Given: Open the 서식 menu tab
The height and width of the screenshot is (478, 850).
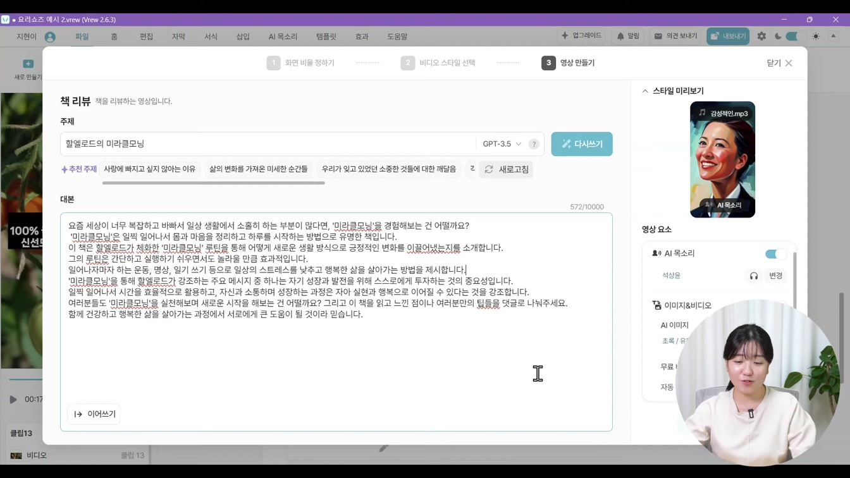Looking at the screenshot, I should (211, 37).
